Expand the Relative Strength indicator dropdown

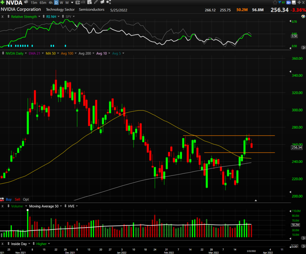(x=39, y=16)
